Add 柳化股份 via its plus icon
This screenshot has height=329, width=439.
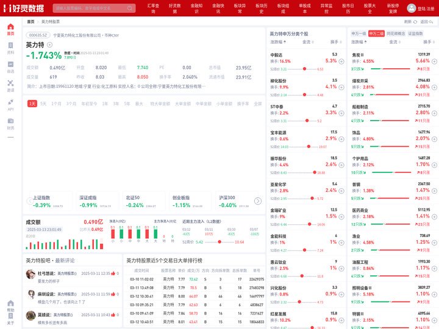[x=341, y=87]
